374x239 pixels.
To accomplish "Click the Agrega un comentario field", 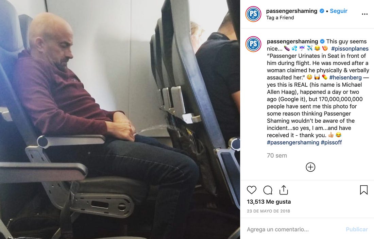I will [x=294, y=229].
